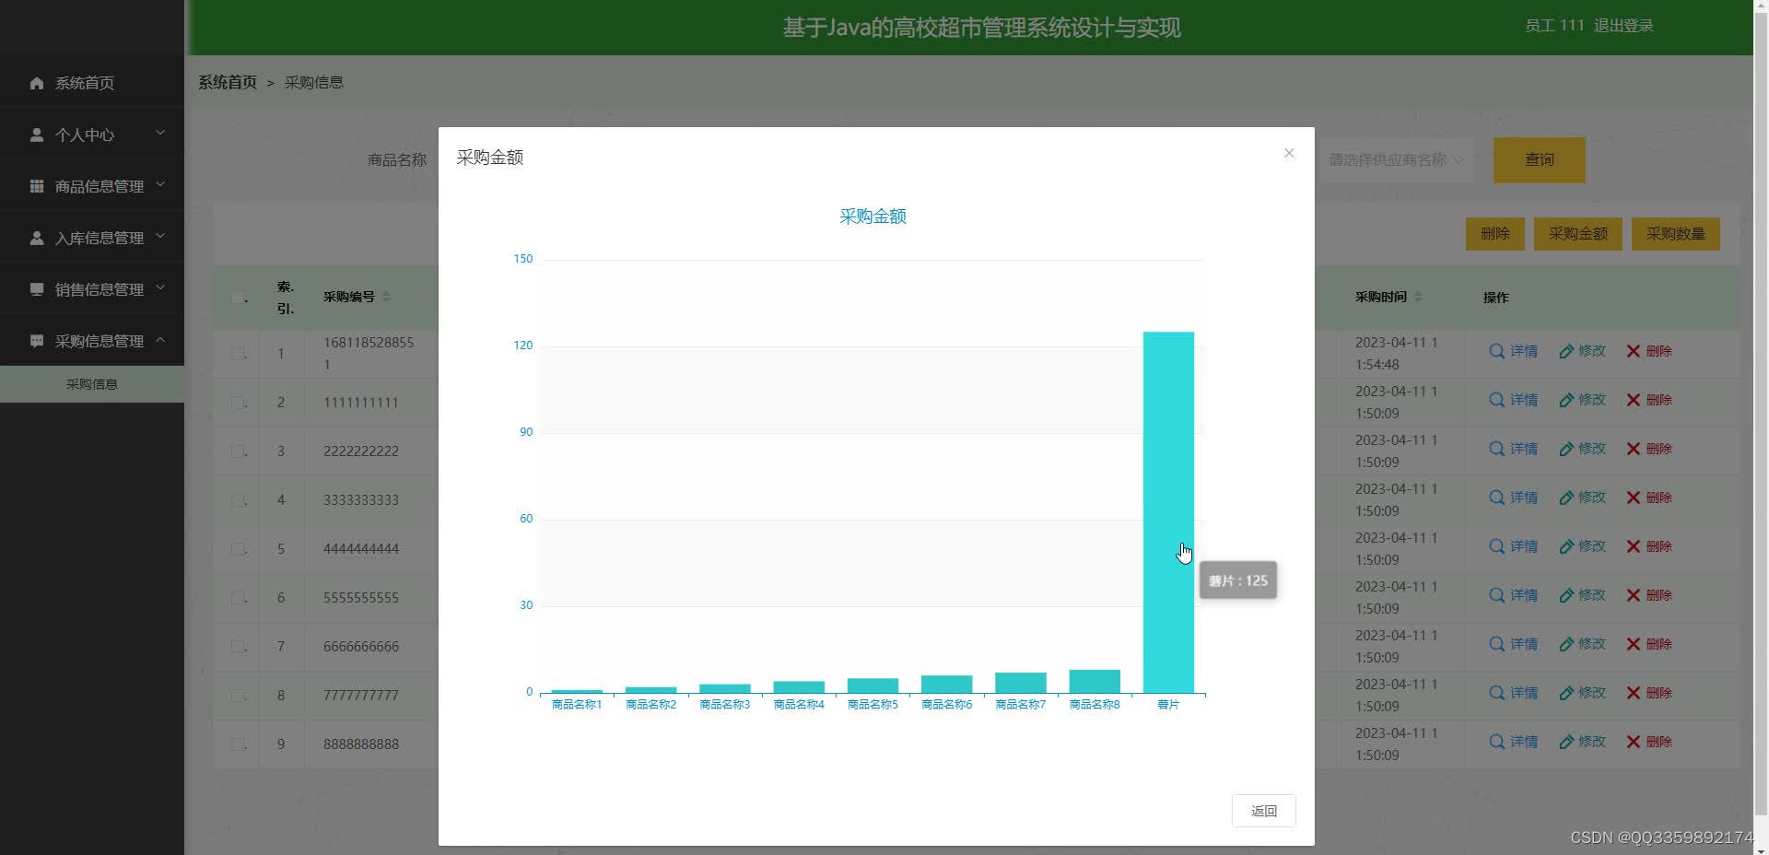Image resolution: width=1769 pixels, height=855 pixels.
Task: Click the red X 删除 icon in row 2
Action: coord(1634,400)
